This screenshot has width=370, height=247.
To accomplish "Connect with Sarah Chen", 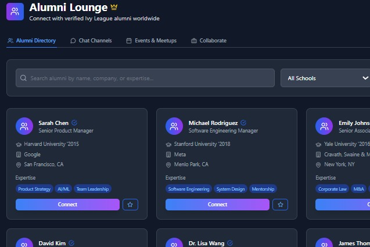I will tap(67, 205).
